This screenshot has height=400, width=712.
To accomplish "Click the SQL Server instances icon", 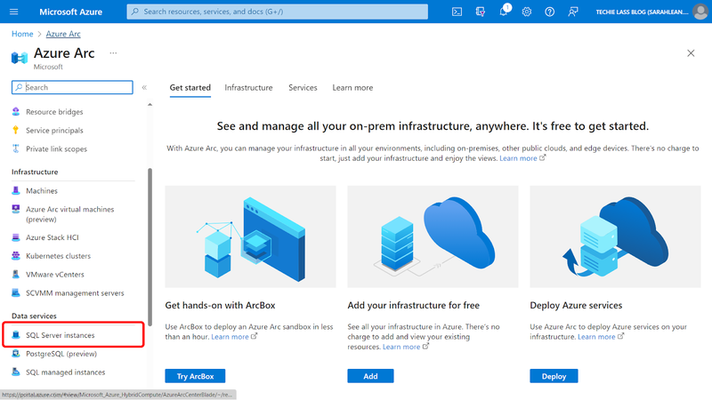I will click(x=16, y=335).
